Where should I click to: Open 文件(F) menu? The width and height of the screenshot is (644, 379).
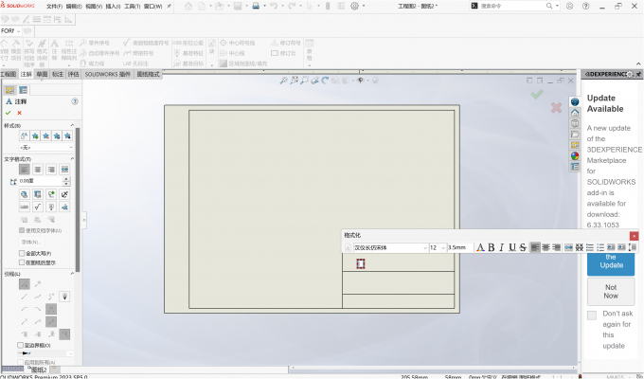[54, 7]
